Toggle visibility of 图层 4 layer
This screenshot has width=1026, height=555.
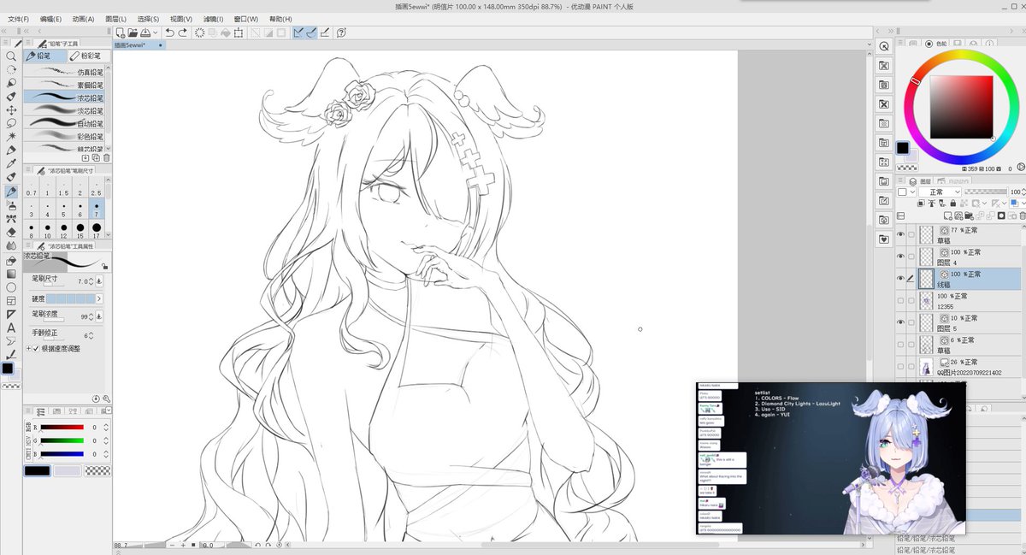coord(900,257)
